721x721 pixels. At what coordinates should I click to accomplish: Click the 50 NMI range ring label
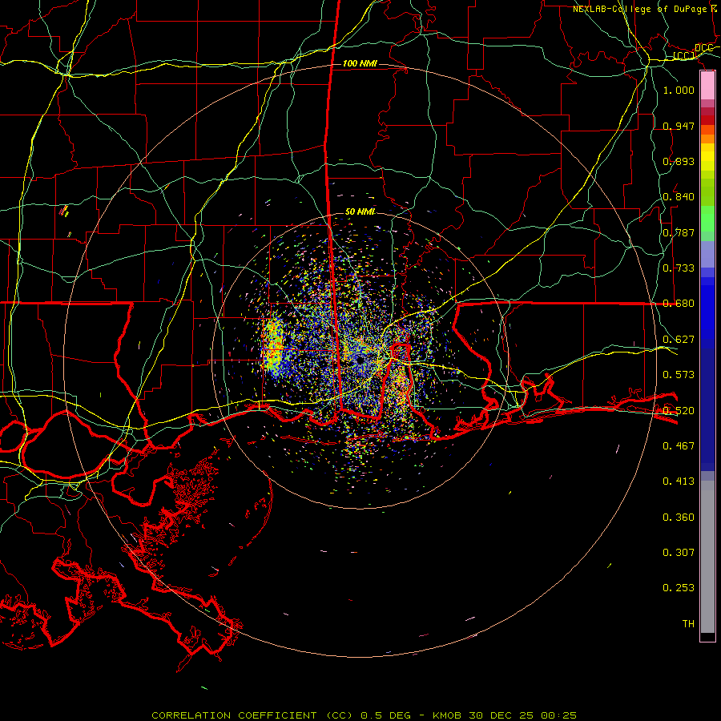click(360, 211)
